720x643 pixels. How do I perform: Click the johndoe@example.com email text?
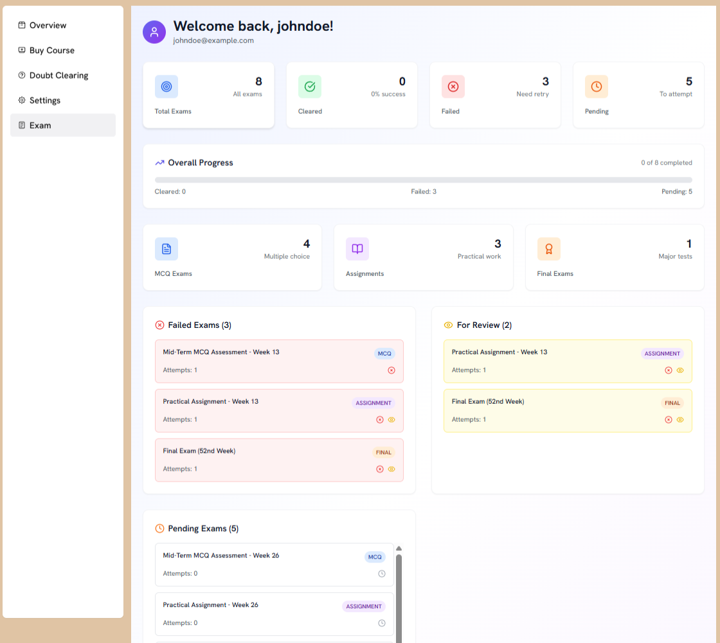pyautogui.click(x=213, y=41)
